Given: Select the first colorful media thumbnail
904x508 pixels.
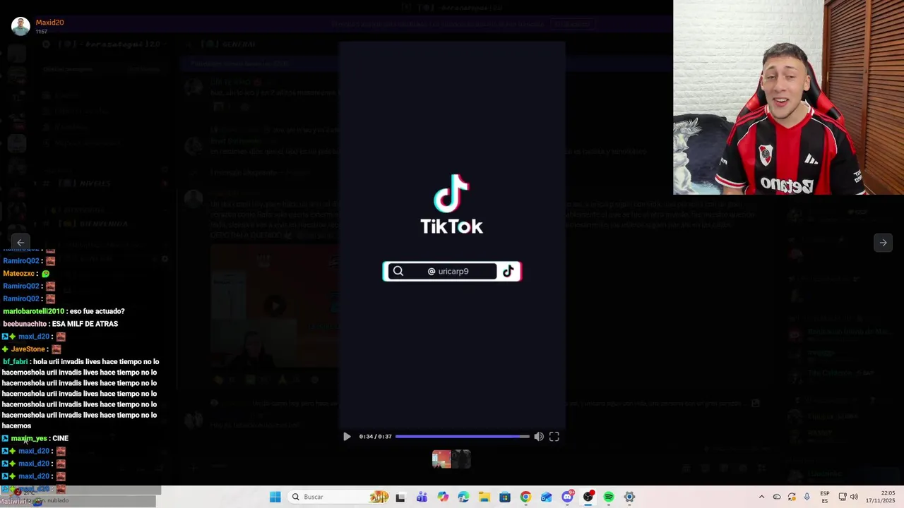Looking at the screenshot, I should 441,459.
